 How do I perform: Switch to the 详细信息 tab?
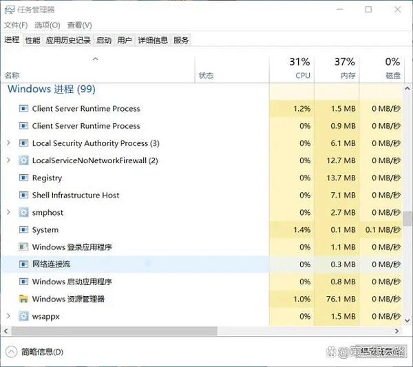153,41
